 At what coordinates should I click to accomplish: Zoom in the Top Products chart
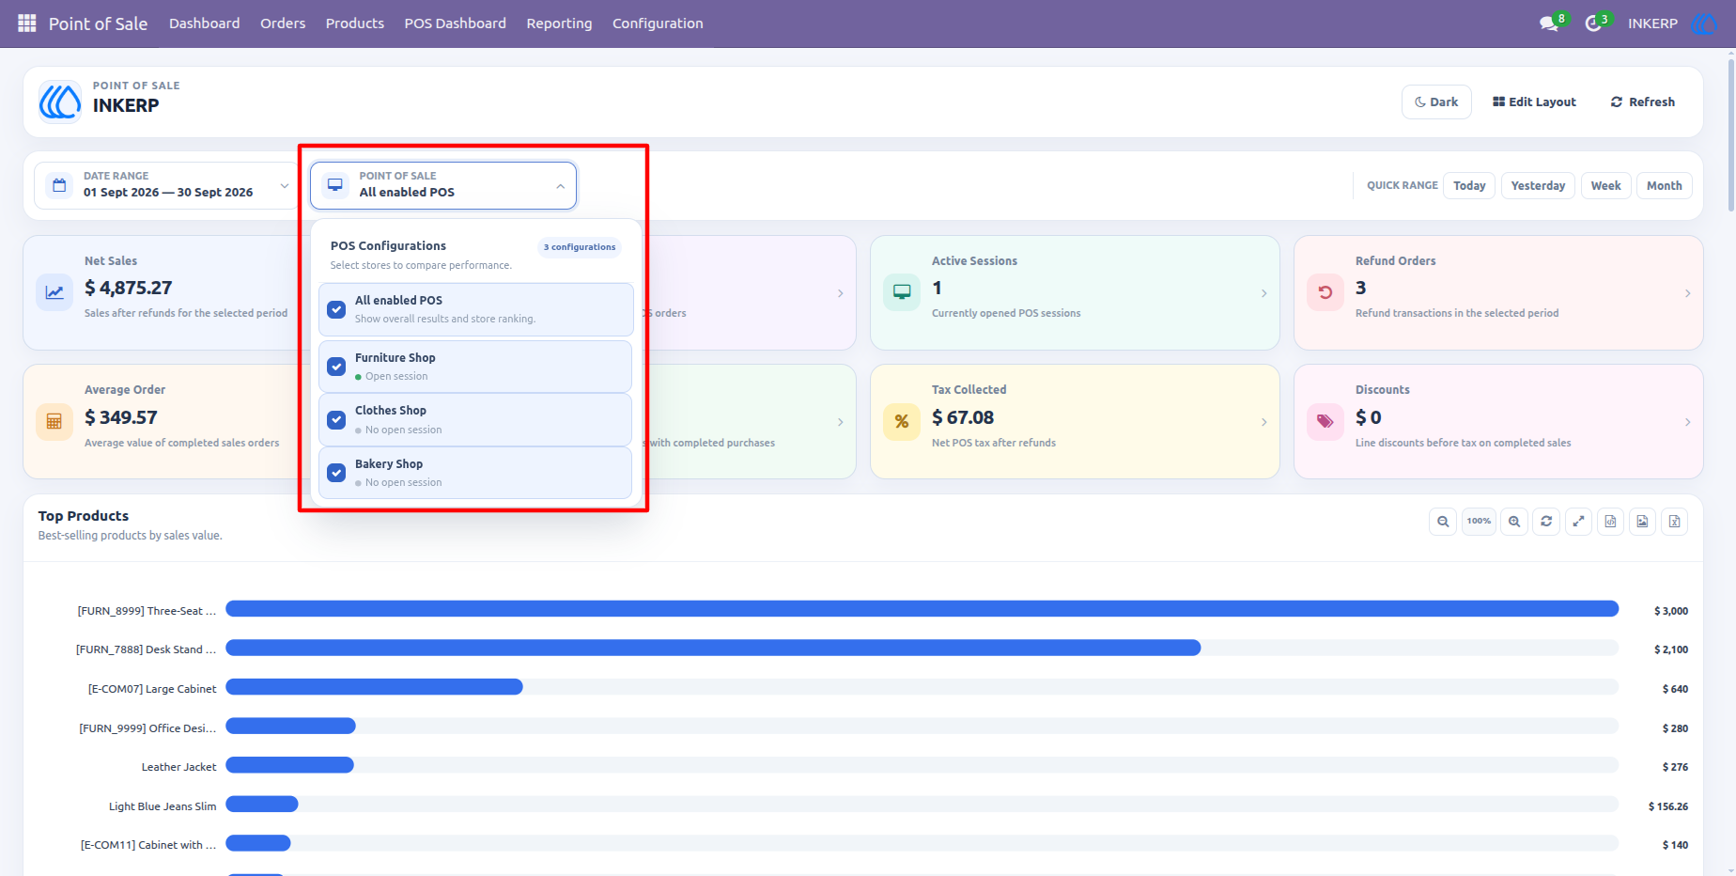coord(1514,522)
